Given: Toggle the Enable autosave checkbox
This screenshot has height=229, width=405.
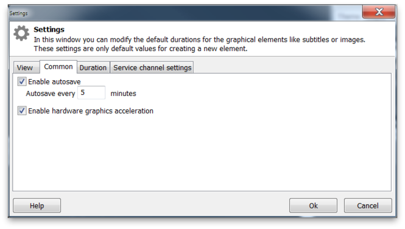Looking at the screenshot, I should coord(22,81).
